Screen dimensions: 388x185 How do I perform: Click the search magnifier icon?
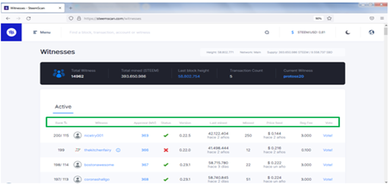(x=267, y=32)
